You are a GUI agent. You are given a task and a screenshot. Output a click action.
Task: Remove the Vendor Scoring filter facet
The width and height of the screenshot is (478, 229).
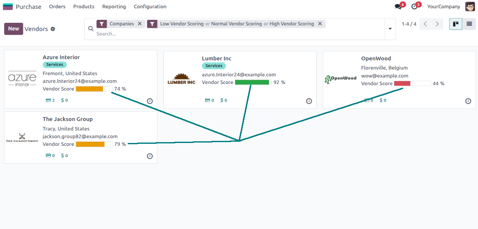click(x=320, y=24)
